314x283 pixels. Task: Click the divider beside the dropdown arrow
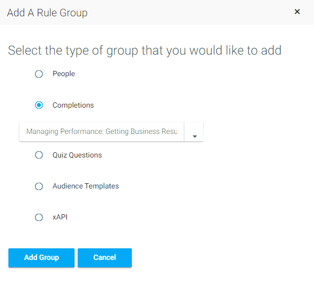click(x=184, y=132)
